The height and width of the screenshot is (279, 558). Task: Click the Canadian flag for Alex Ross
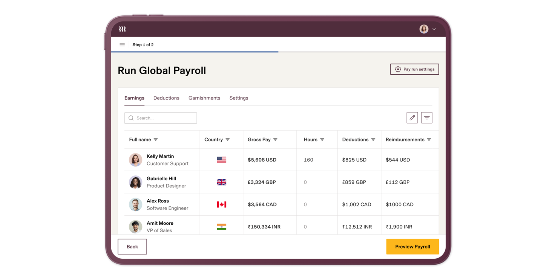click(221, 204)
